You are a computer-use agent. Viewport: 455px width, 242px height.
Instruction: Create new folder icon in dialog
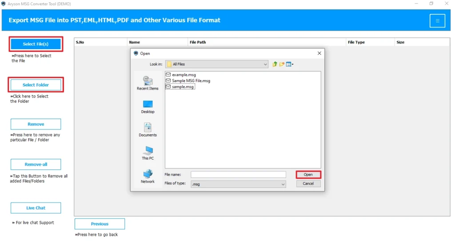pos(282,64)
